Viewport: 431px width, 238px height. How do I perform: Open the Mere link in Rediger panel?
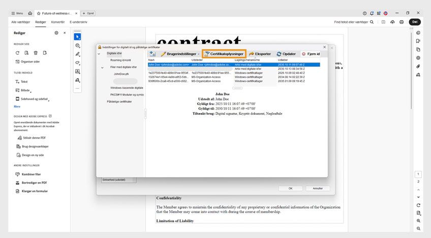17,107
